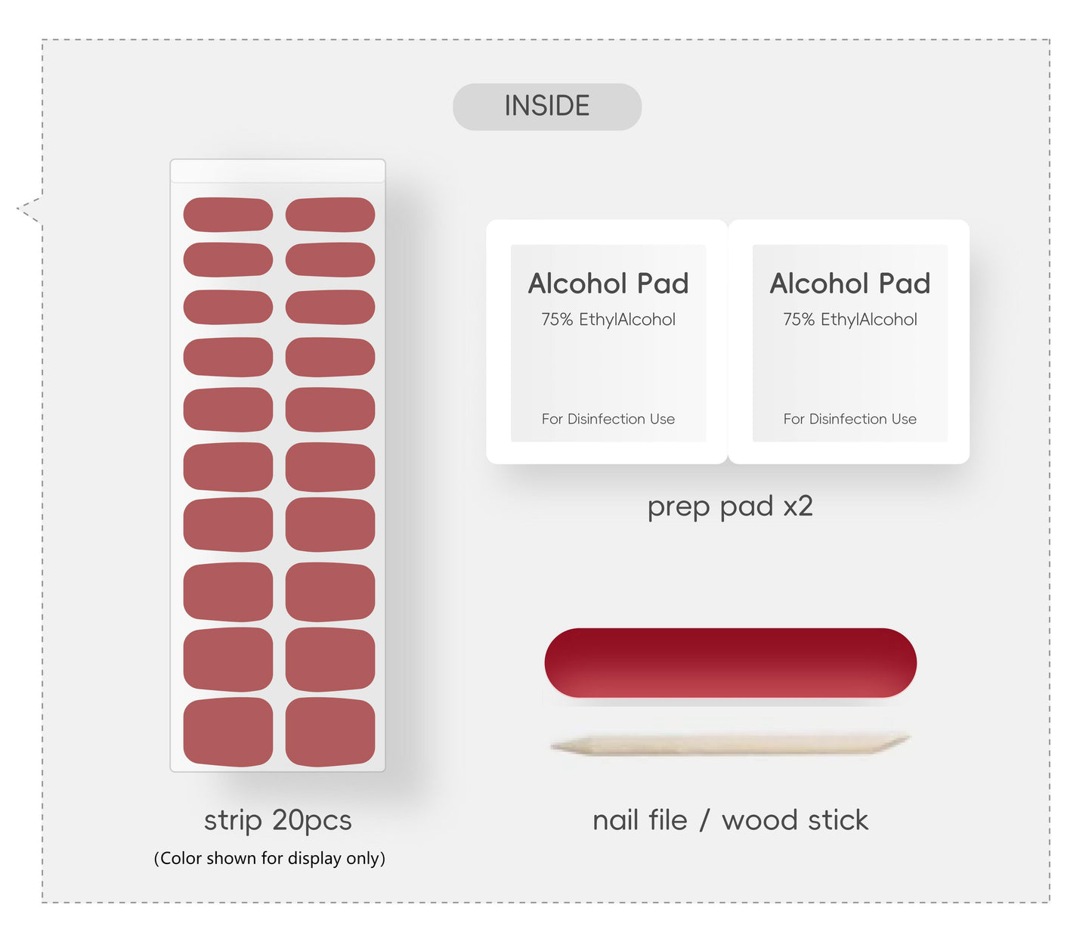Select the smallest top-right nail strip
This screenshot has width=1092, height=945.
(x=330, y=215)
